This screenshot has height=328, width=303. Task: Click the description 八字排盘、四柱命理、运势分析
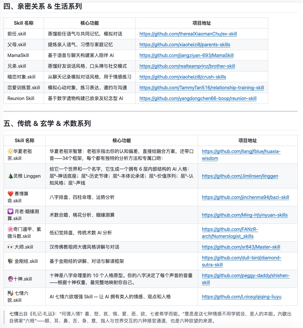(x=82, y=197)
